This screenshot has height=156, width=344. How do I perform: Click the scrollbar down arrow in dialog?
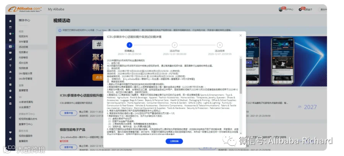[241, 133]
